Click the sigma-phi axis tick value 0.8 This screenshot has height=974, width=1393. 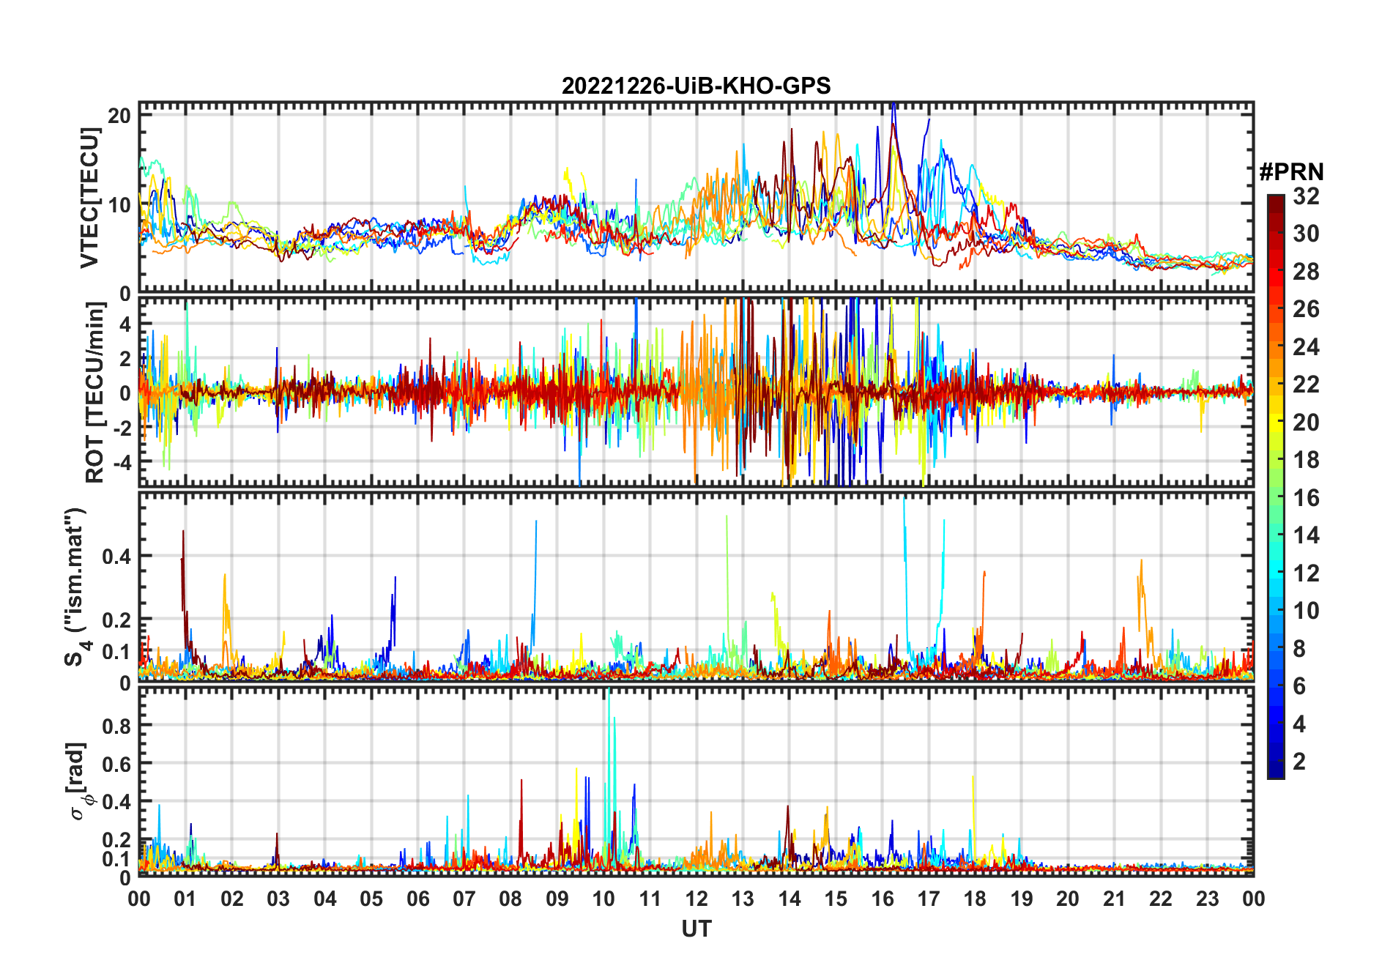117,725
